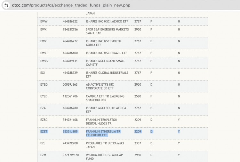Click the EXI ticker cell
Image resolution: width=240 pixels, height=162 pixels.
click(x=43, y=73)
